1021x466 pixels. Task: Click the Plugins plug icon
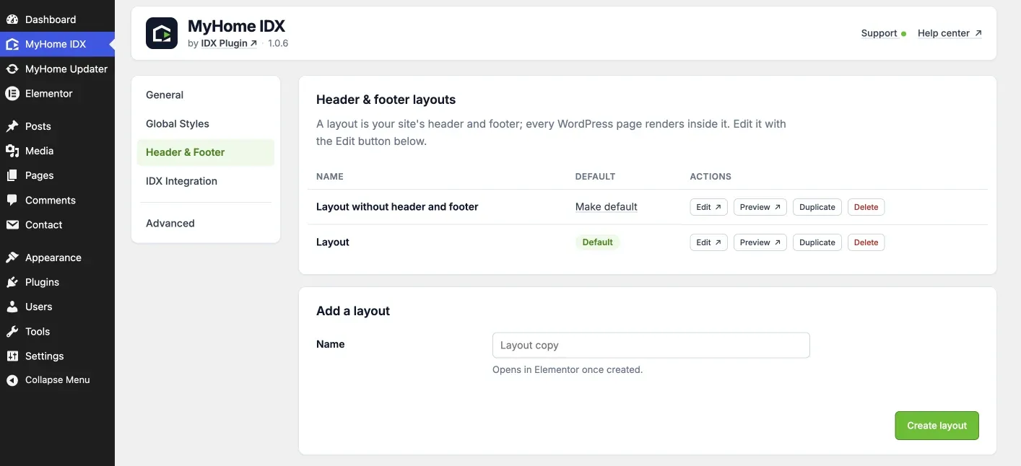[x=12, y=282]
